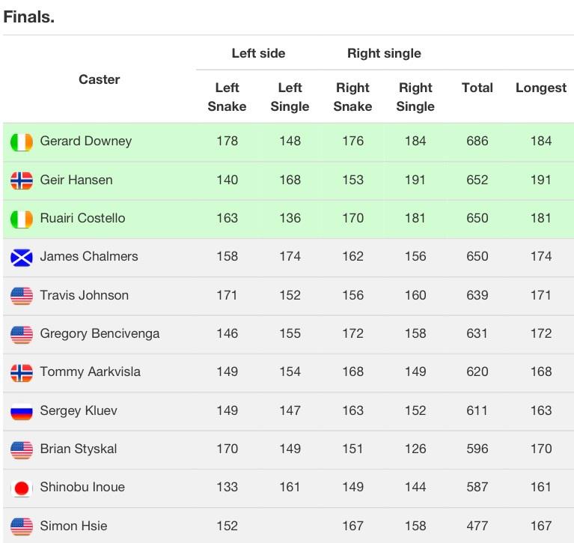Click the US flag beside Simon Hsie
The width and height of the screenshot is (574, 543).
[22, 527]
